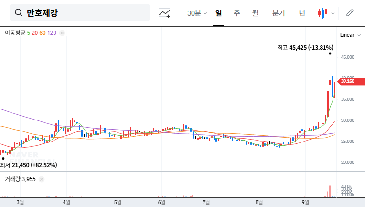Click the 35,000 price axis label
Screen dimensions: 365x207
(x=347, y=99)
